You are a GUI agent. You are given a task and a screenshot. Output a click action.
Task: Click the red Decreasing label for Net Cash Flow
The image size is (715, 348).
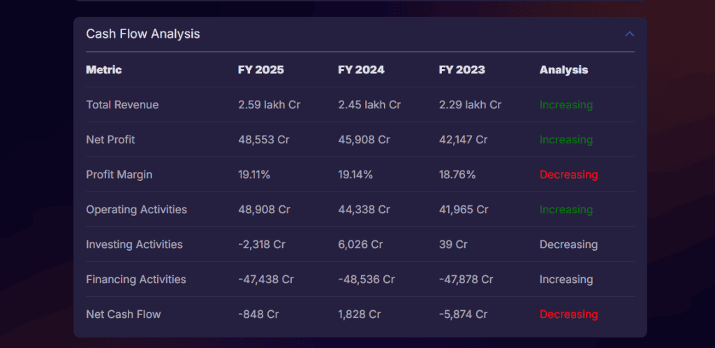click(568, 314)
